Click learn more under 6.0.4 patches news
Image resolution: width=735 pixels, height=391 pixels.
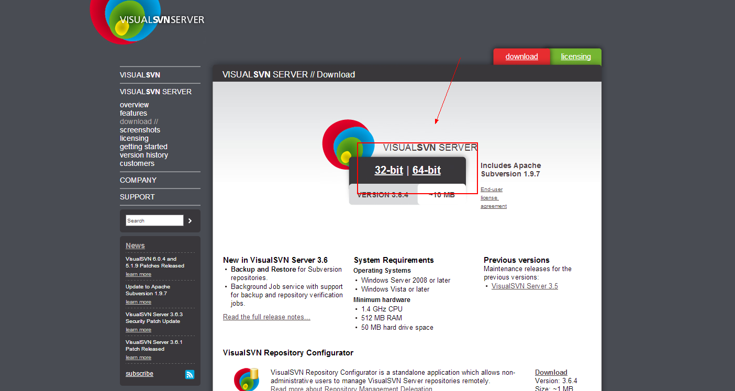[138, 274]
